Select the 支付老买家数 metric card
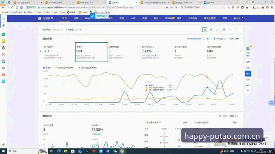 tap(189, 52)
